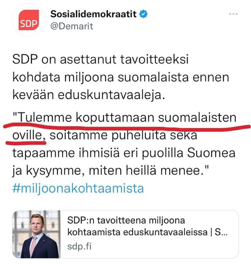The height and width of the screenshot is (264, 251).
Task: Click the text "kevään eduskuntavaaleja."
Action: (x=88, y=95)
